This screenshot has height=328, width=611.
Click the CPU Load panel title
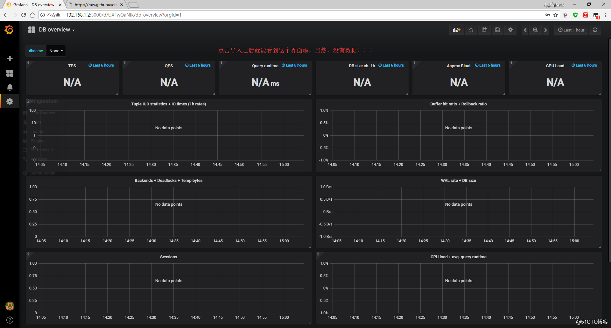click(x=555, y=66)
